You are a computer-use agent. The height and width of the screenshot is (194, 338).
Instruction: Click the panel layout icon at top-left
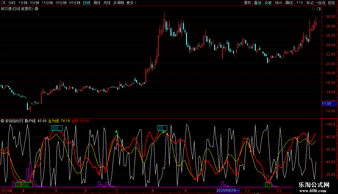click(3, 3)
